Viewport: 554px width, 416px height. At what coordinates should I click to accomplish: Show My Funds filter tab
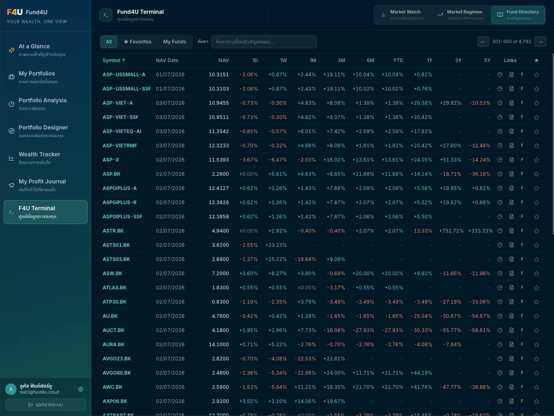point(175,42)
